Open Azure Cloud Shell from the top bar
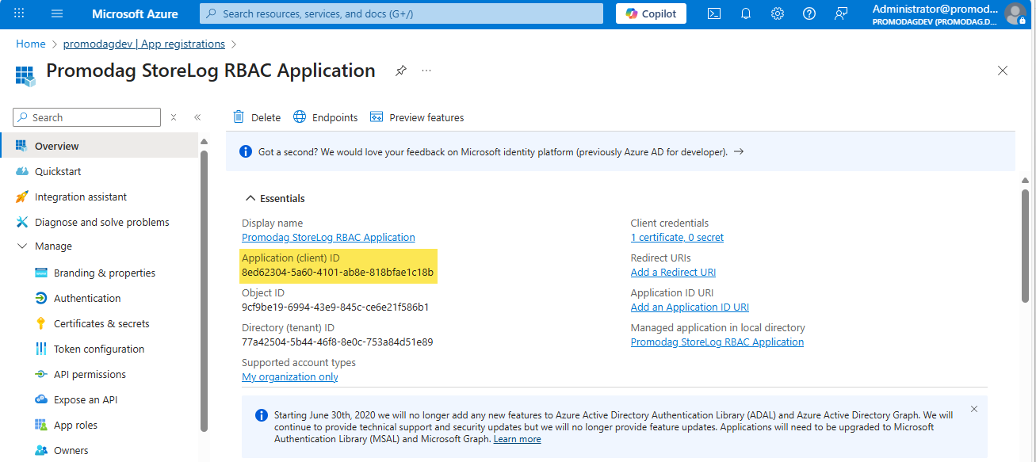Viewport: 1036px width, 462px height. (714, 13)
